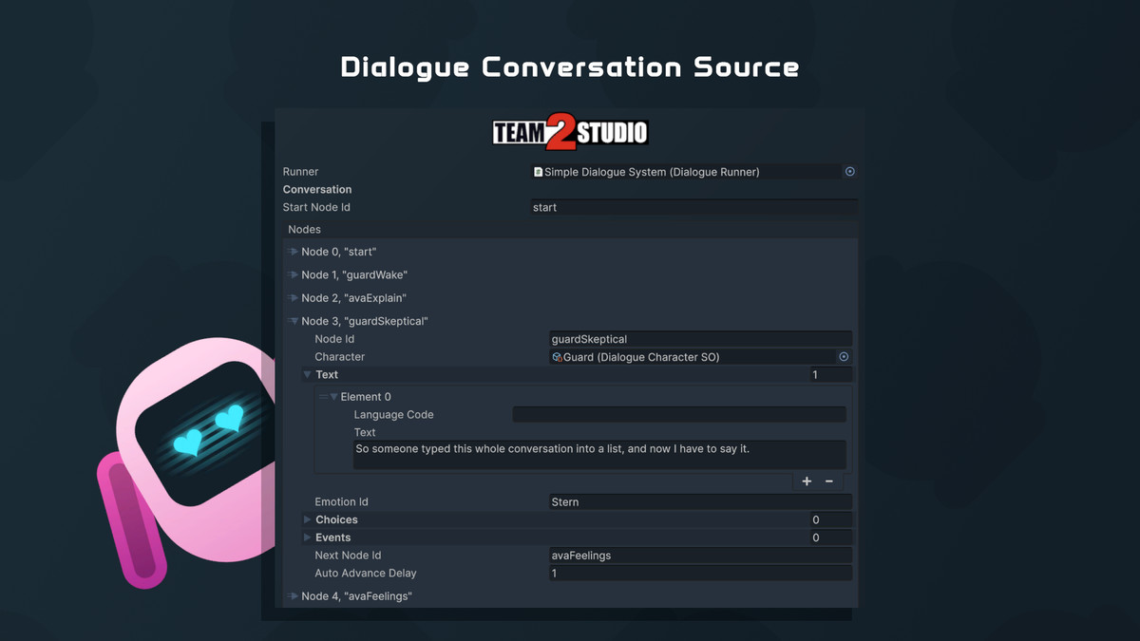
Task: Expand Node 4 "avaFeelings"
Action: [x=294, y=596]
